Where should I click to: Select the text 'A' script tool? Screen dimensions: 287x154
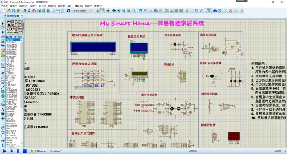(x=2, y=110)
